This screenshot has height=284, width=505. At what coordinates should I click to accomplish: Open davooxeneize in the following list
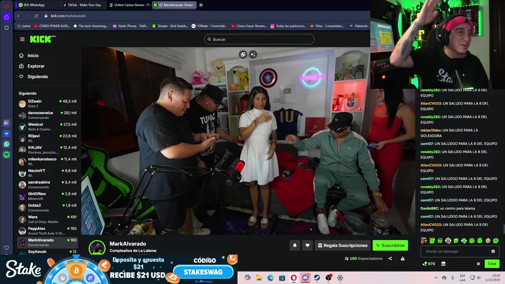47,115
